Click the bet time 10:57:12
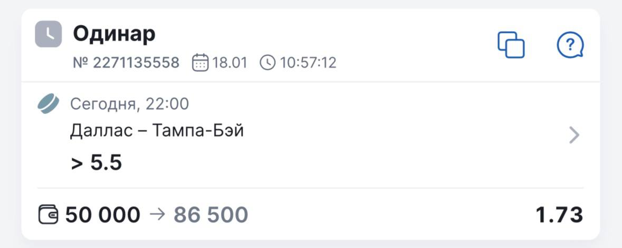622x248 pixels. click(308, 63)
